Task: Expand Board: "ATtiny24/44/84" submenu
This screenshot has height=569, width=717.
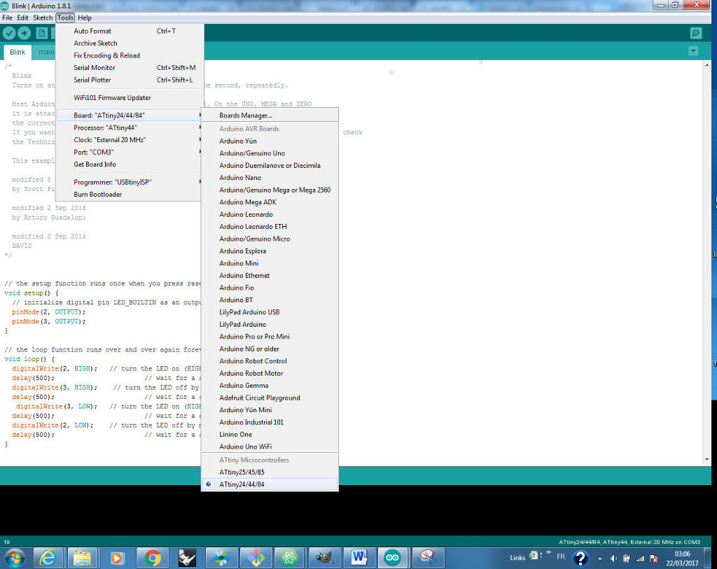Action: pos(129,115)
